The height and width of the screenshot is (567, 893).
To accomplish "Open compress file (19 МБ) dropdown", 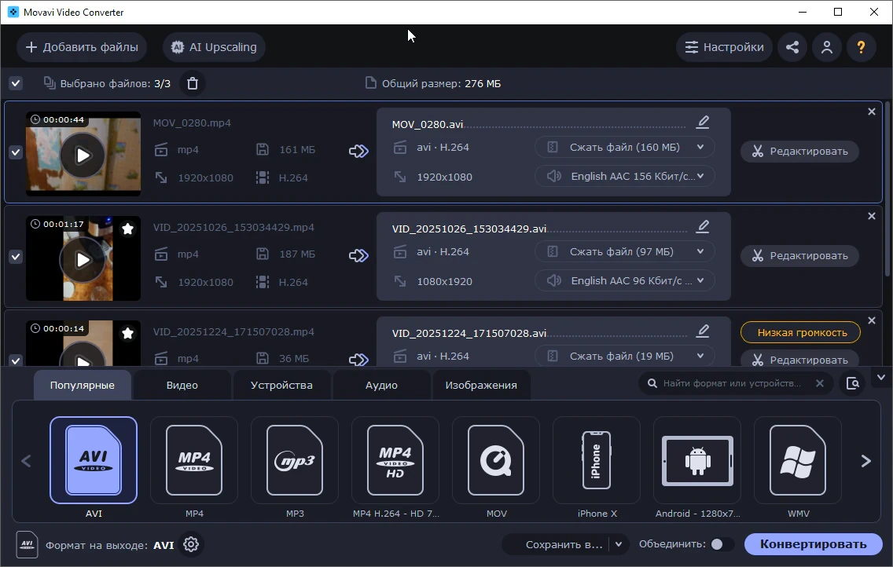I will (x=624, y=356).
